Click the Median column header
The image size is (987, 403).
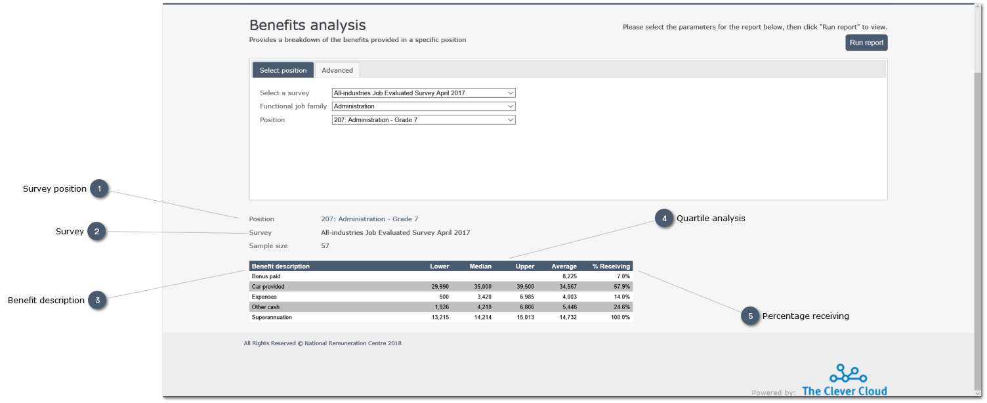[480, 266]
